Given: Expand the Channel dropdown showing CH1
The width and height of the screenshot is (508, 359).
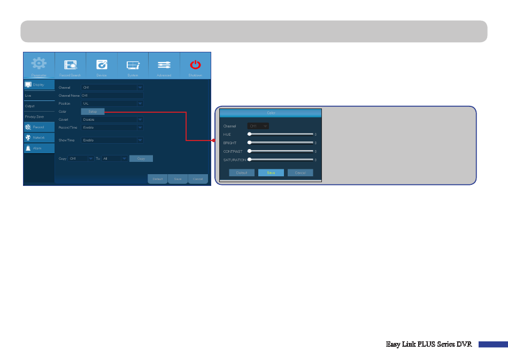Looking at the screenshot, I should coord(112,88).
